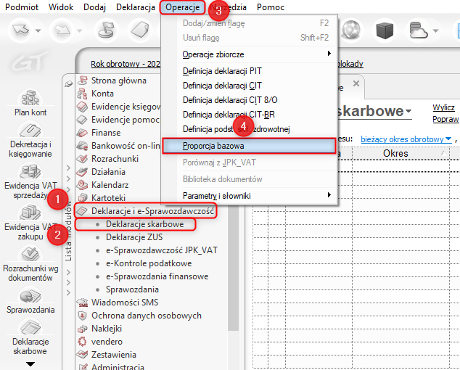Viewport: 460px width, 370px height.
Task: Select Kartoteki module
Action: pyautogui.click(x=108, y=198)
